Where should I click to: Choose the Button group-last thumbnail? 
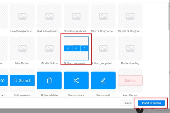click(x=103, y=48)
